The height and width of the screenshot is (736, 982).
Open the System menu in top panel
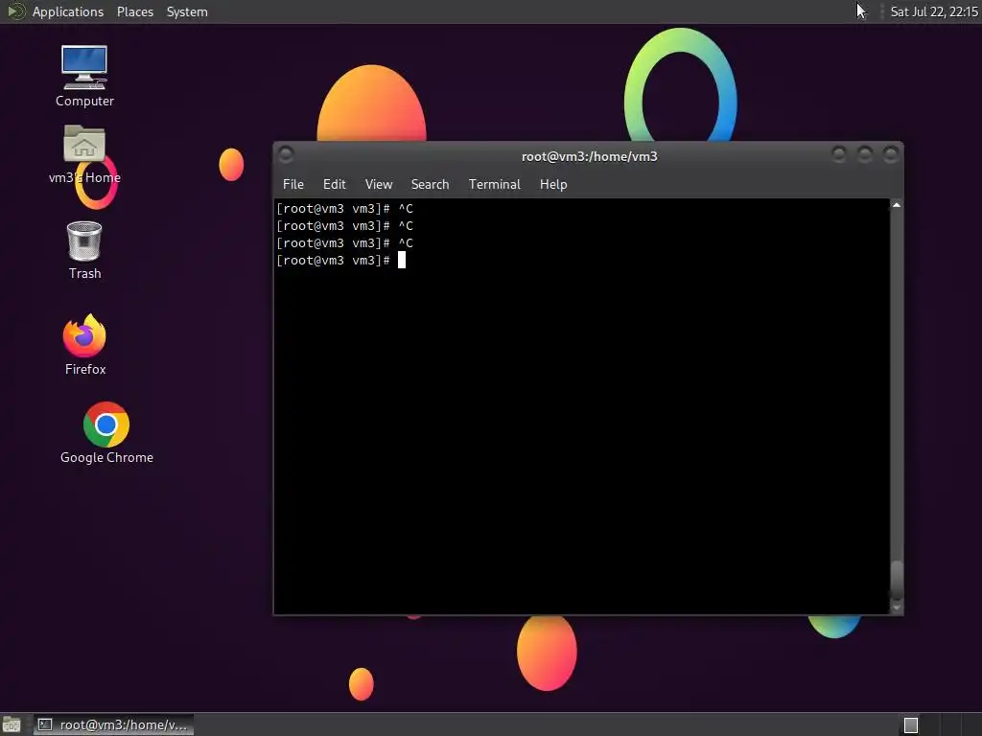[187, 11]
